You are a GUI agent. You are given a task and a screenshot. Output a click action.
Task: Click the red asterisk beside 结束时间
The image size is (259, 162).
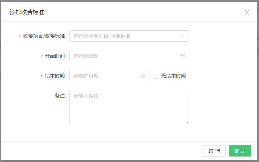tap(42, 76)
